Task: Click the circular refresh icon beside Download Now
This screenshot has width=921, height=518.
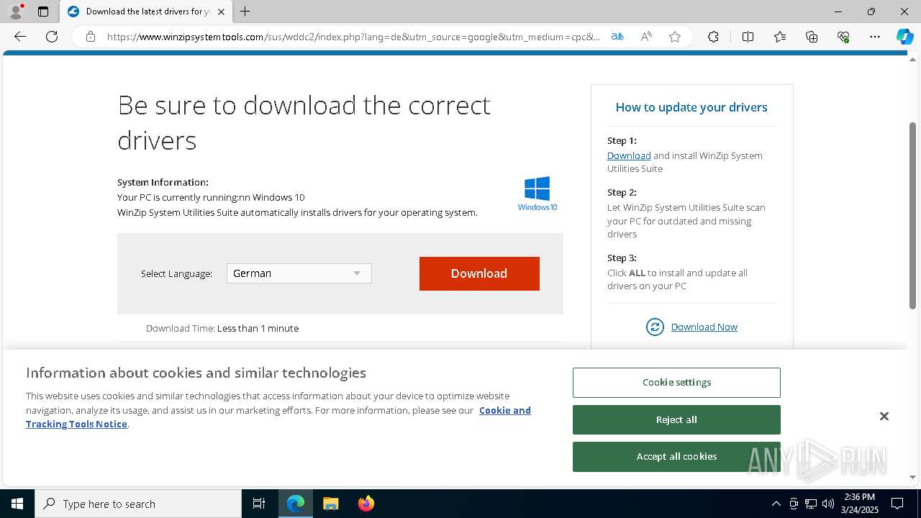Action: (x=655, y=327)
